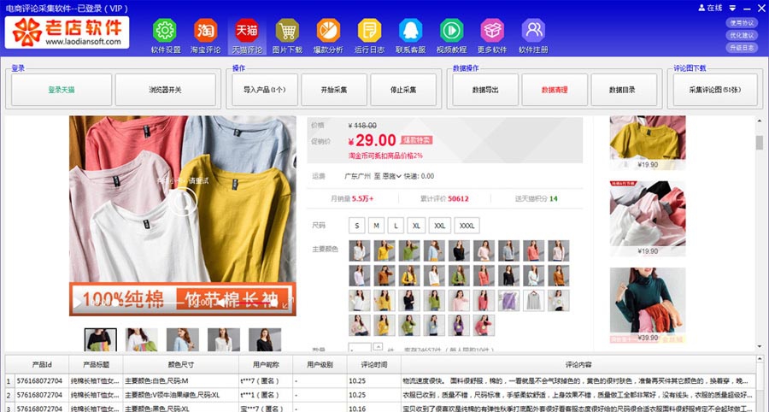Open 视频教程 play icon

(451, 31)
